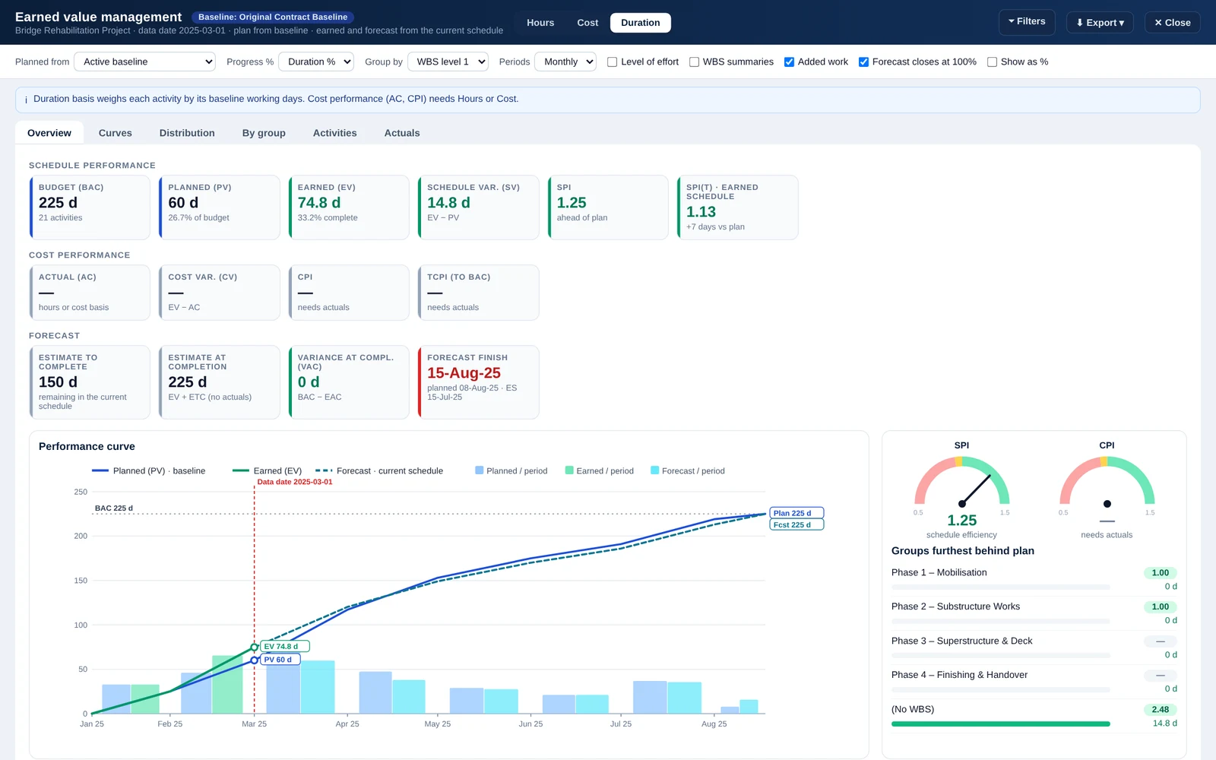Click the (No WBS) green progress bar

(x=1000, y=724)
